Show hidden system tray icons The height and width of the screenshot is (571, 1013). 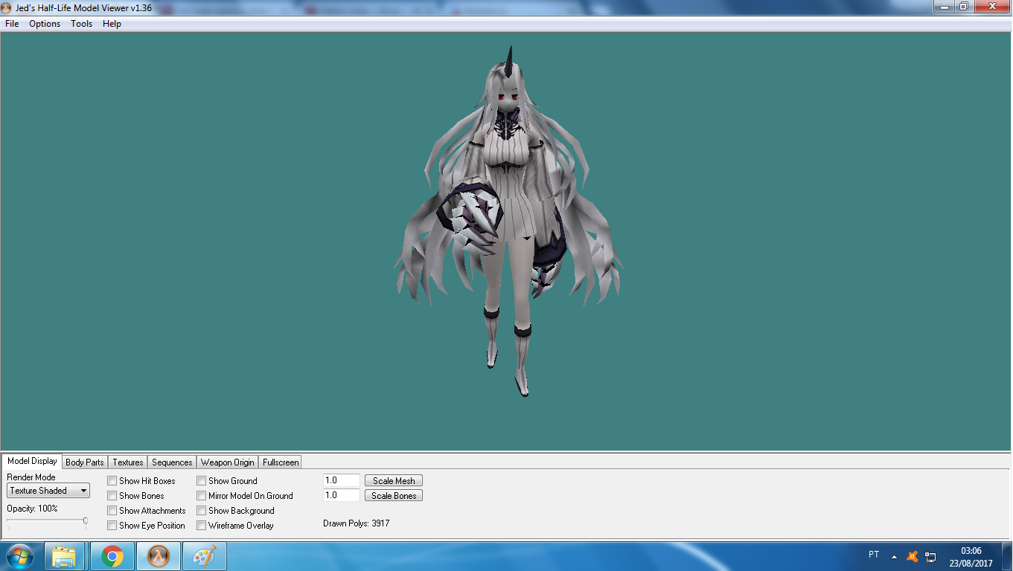click(x=894, y=556)
